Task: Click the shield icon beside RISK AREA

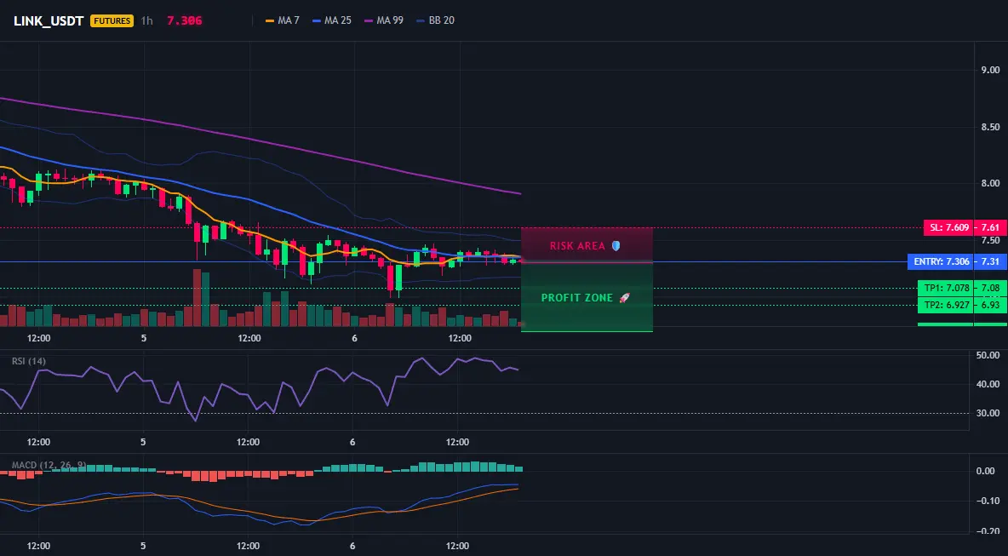Action: coord(616,246)
